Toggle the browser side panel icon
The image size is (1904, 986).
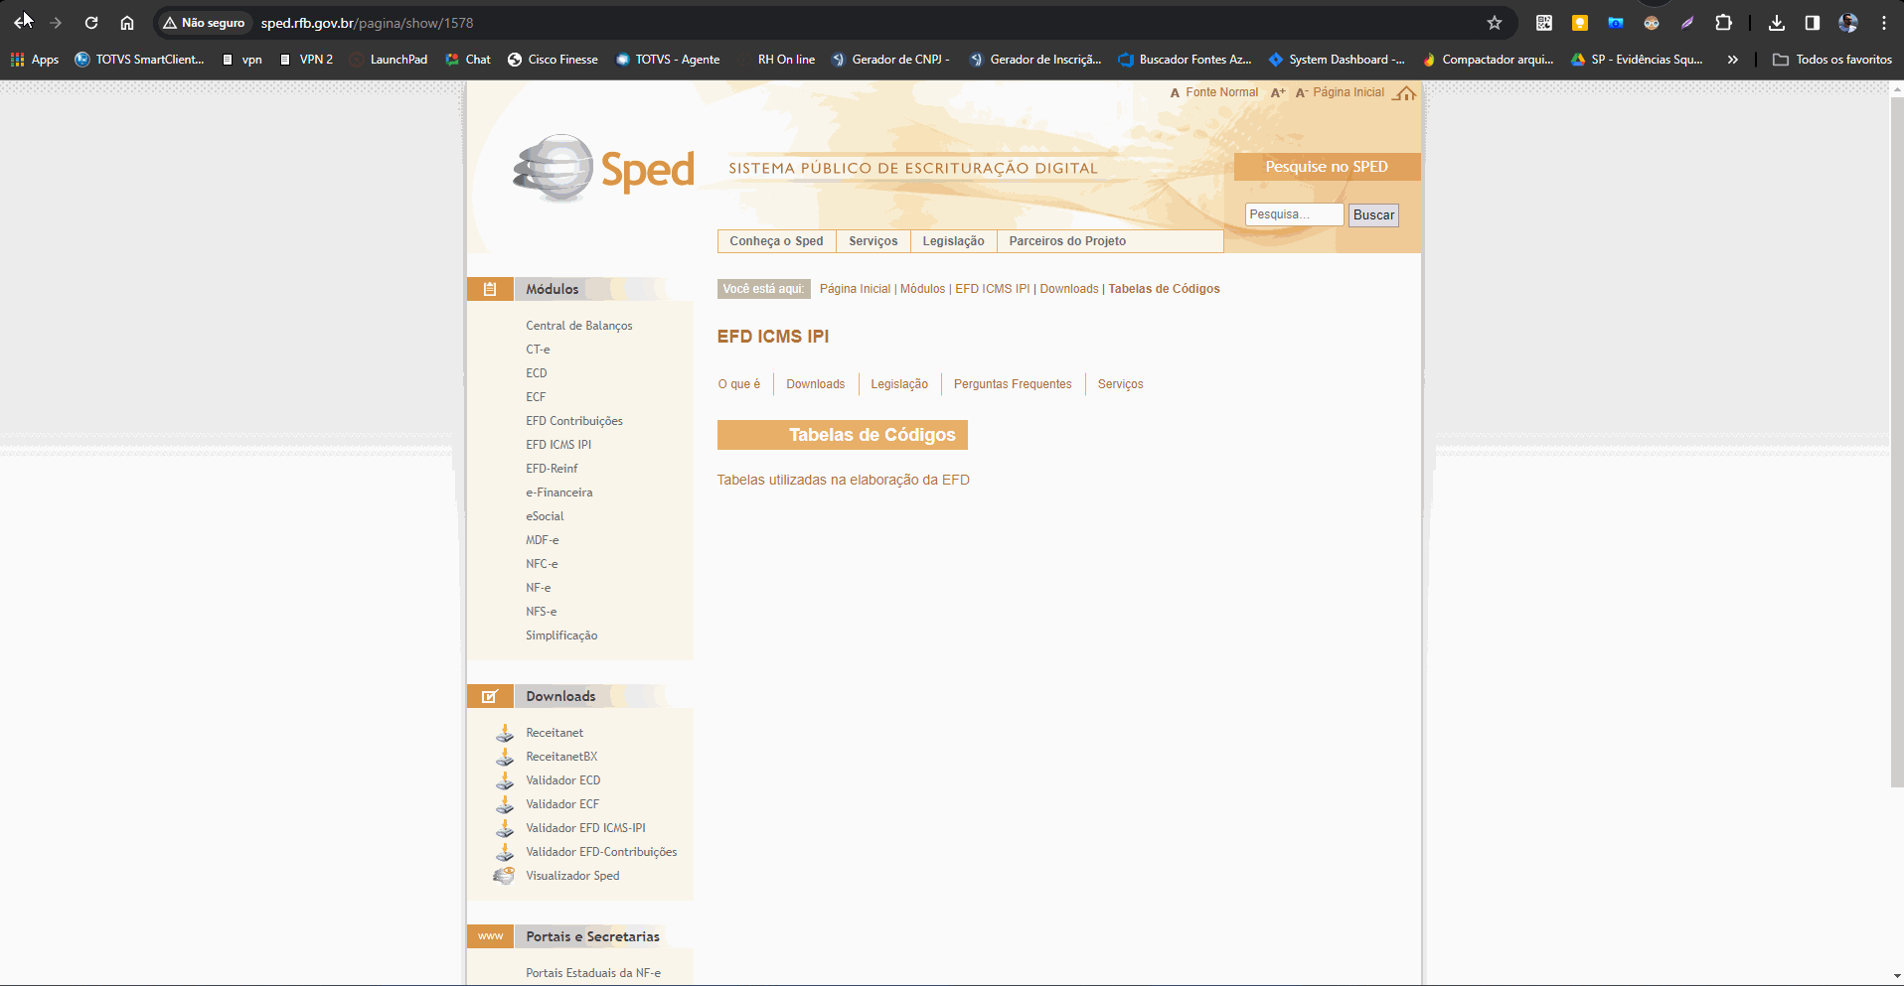coord(1813,23)
